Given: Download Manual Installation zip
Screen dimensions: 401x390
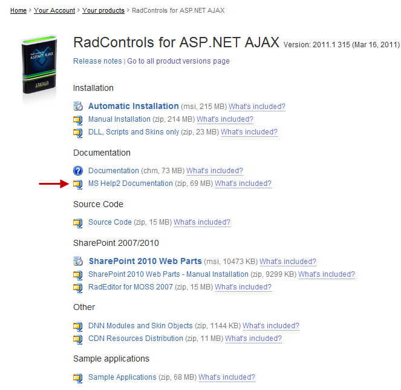Looking at the screenshot, I should coord(119,119).
